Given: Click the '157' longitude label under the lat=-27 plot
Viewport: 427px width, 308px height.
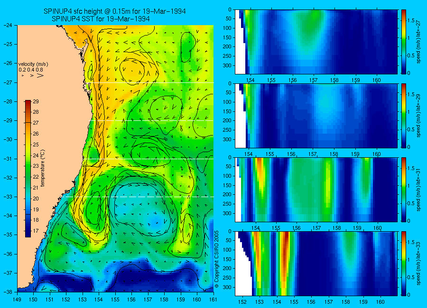Looking at the screenshot, I should pos(314,80).
